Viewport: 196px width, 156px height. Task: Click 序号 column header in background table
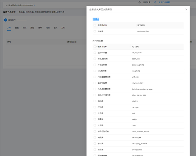pyautogui.click(x=9, y=42)
